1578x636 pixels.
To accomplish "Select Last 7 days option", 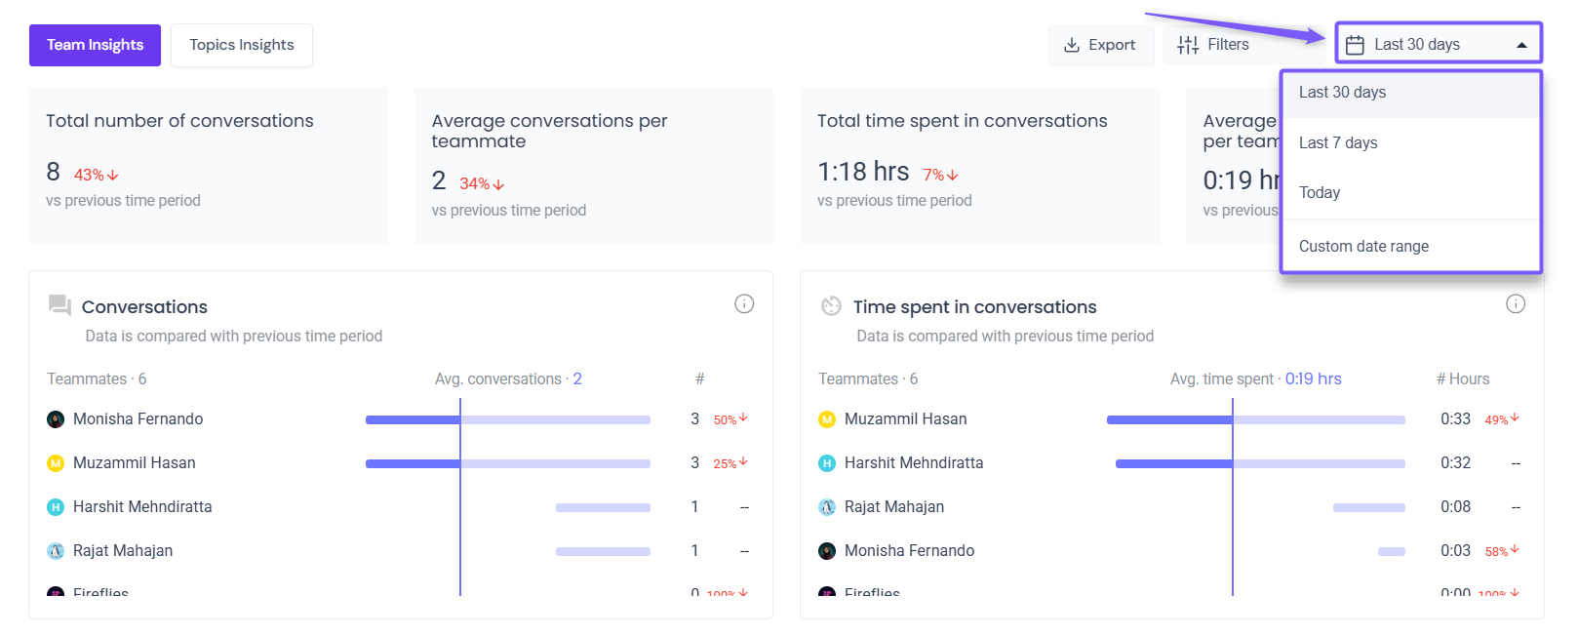I will 1338,143.
